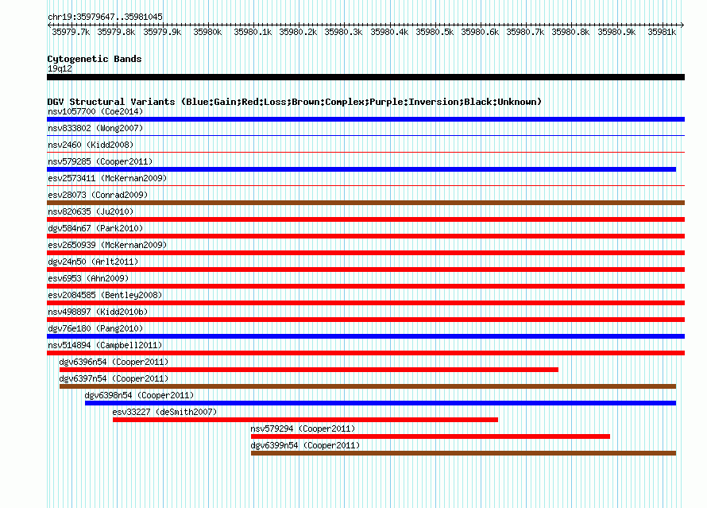The image size is (707, 508).
Task: Select the esv6953 red bar
Action: 365,286
